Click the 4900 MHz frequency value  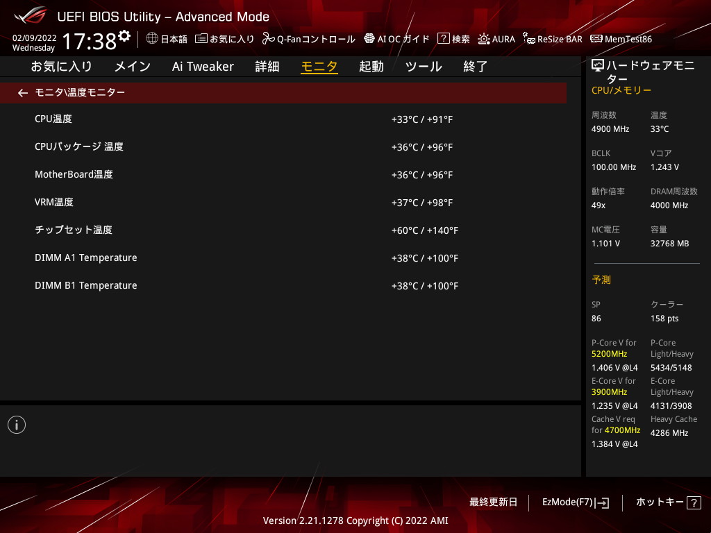click(610, 129)
